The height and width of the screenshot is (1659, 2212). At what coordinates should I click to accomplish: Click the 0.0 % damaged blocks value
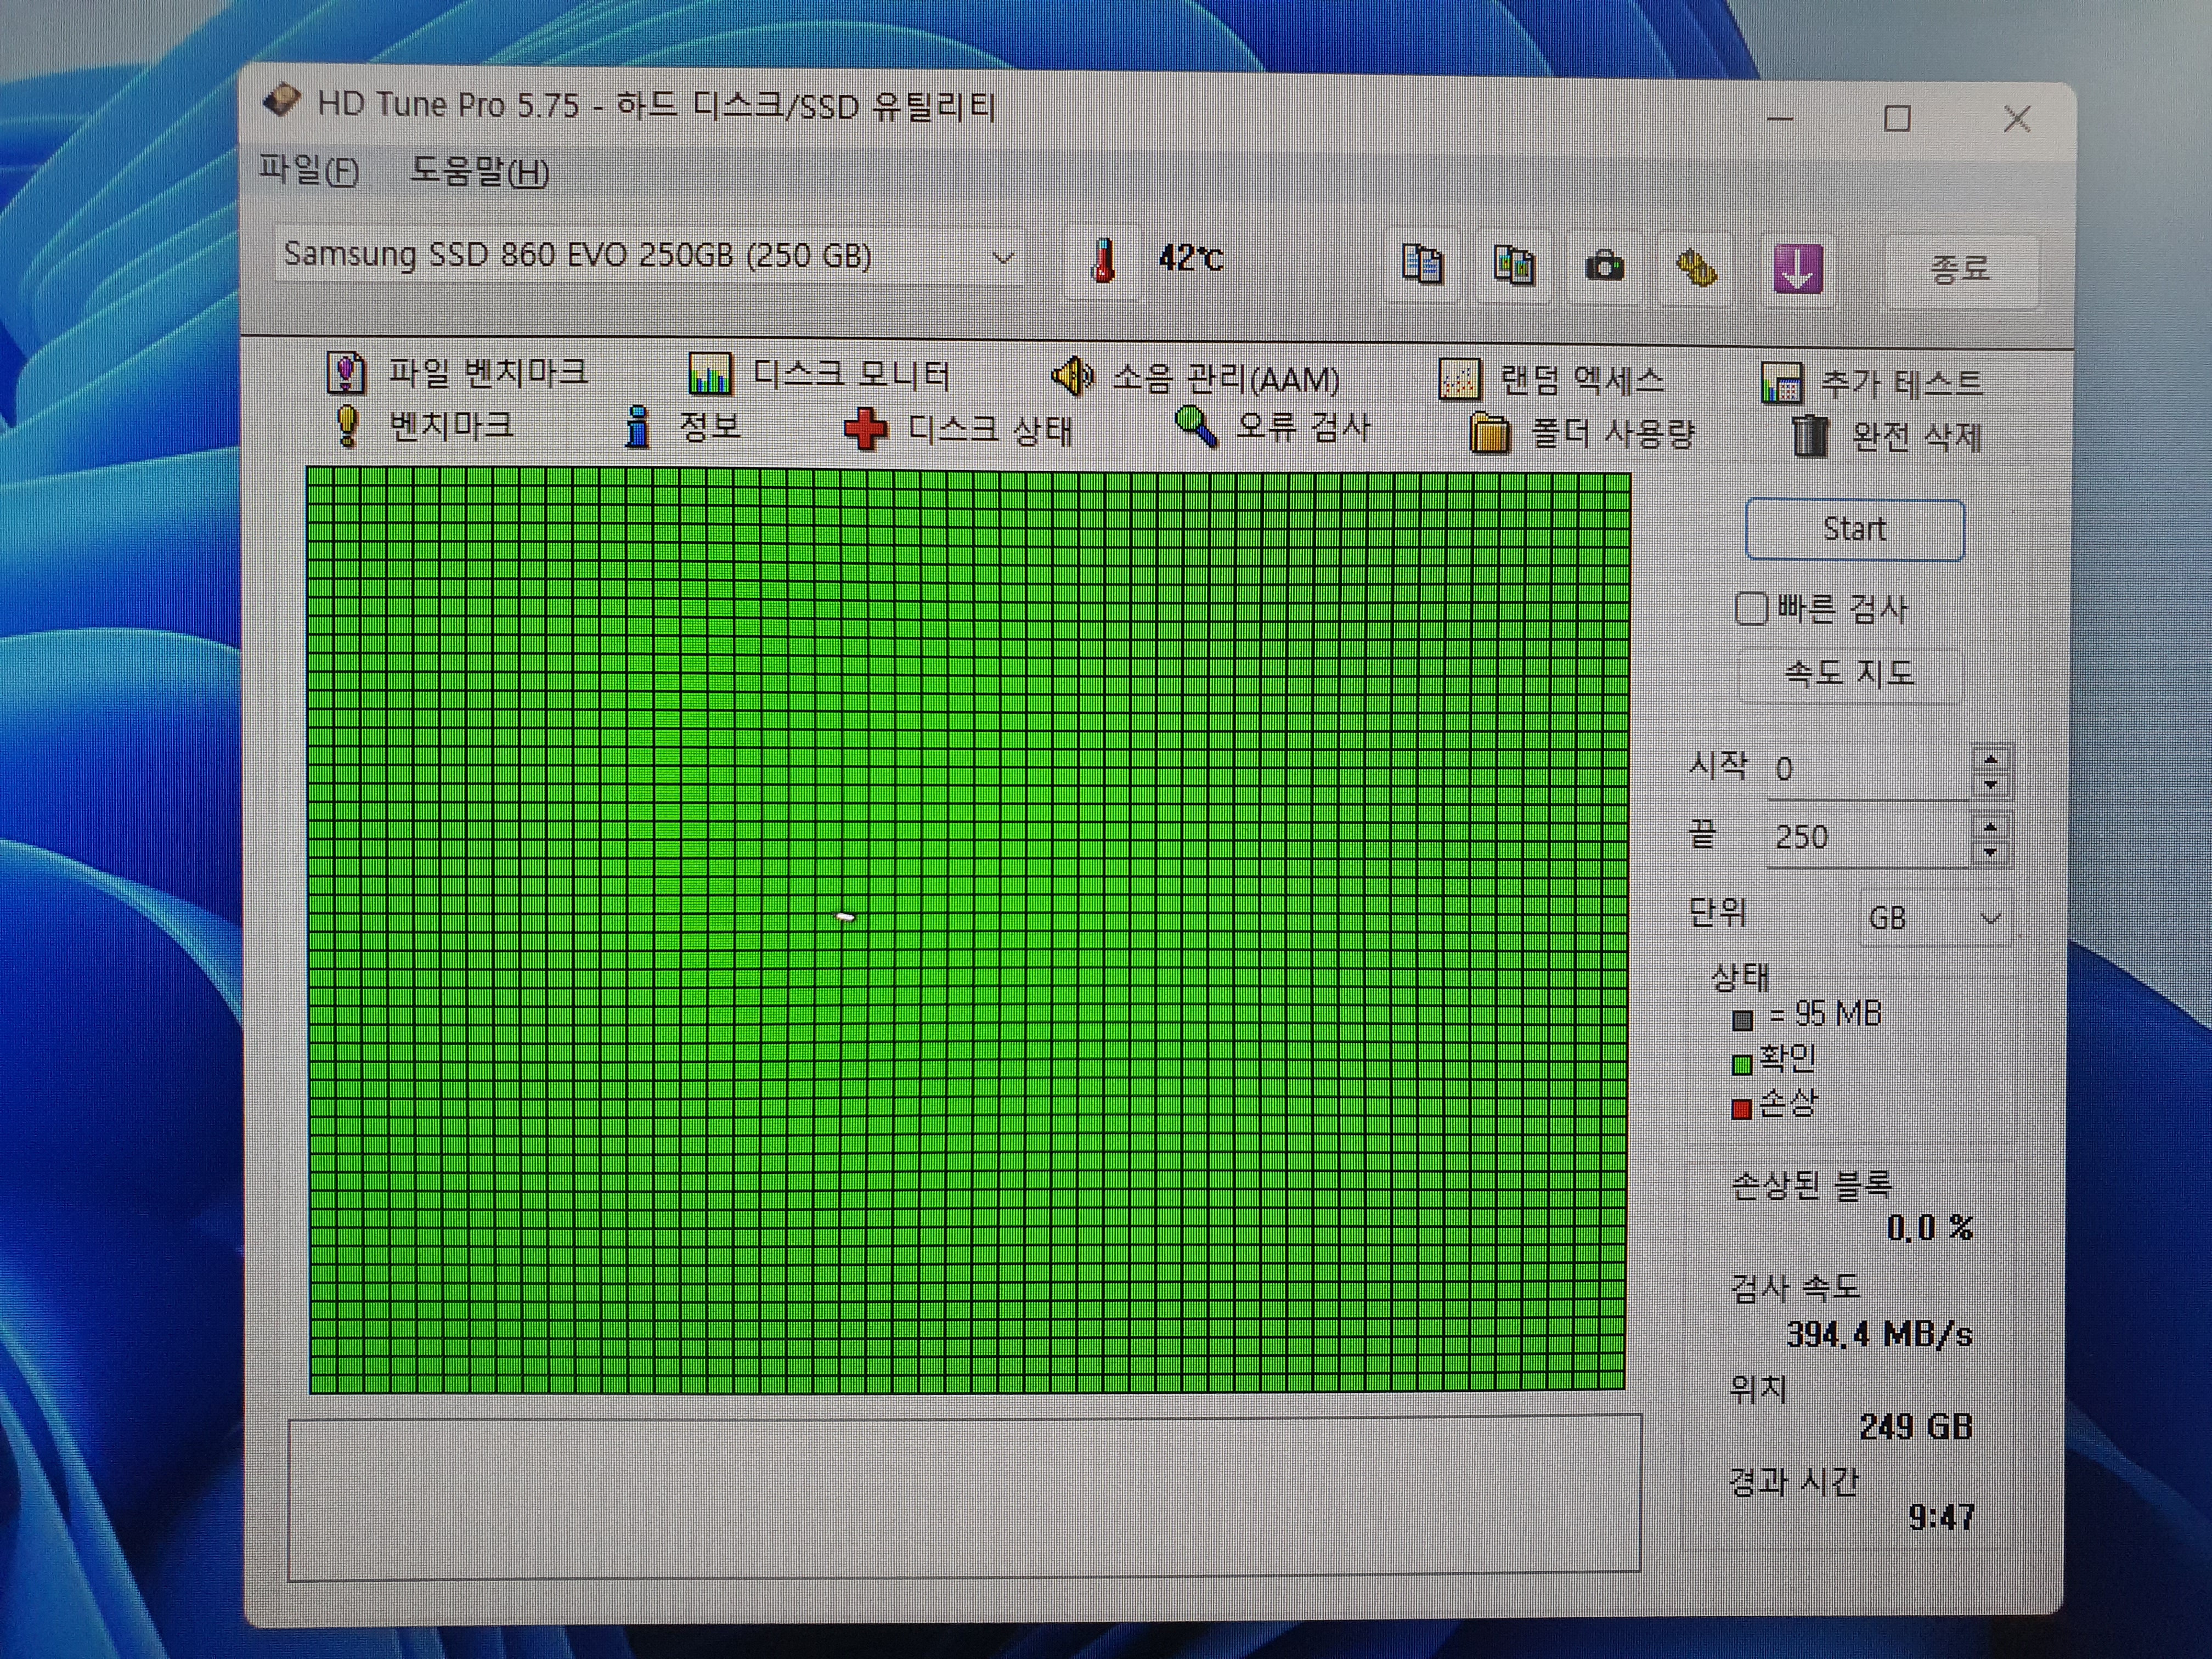[x=1929, y=1227]
